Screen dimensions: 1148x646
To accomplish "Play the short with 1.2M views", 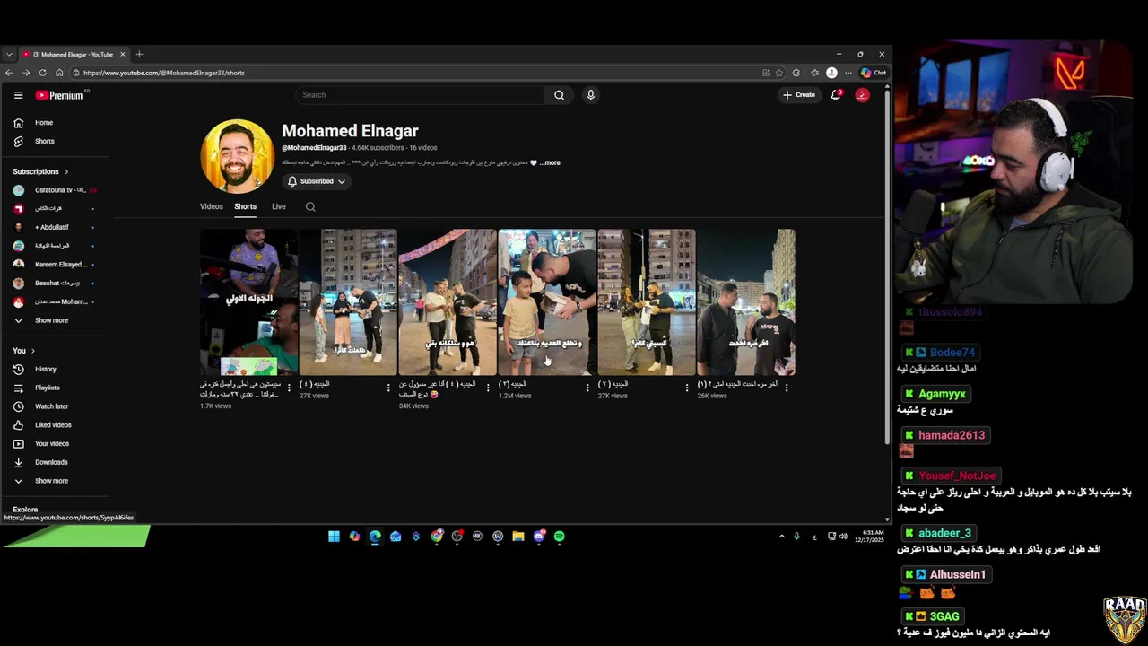I will [x=547, y=302].
